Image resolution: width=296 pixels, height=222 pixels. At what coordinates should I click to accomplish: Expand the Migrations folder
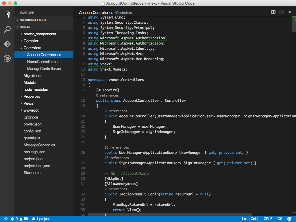[x=44, y=76]
